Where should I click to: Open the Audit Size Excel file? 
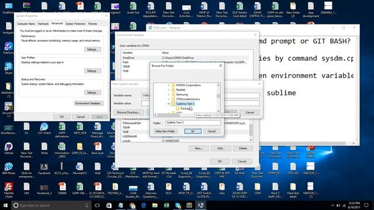click(133, 8)
